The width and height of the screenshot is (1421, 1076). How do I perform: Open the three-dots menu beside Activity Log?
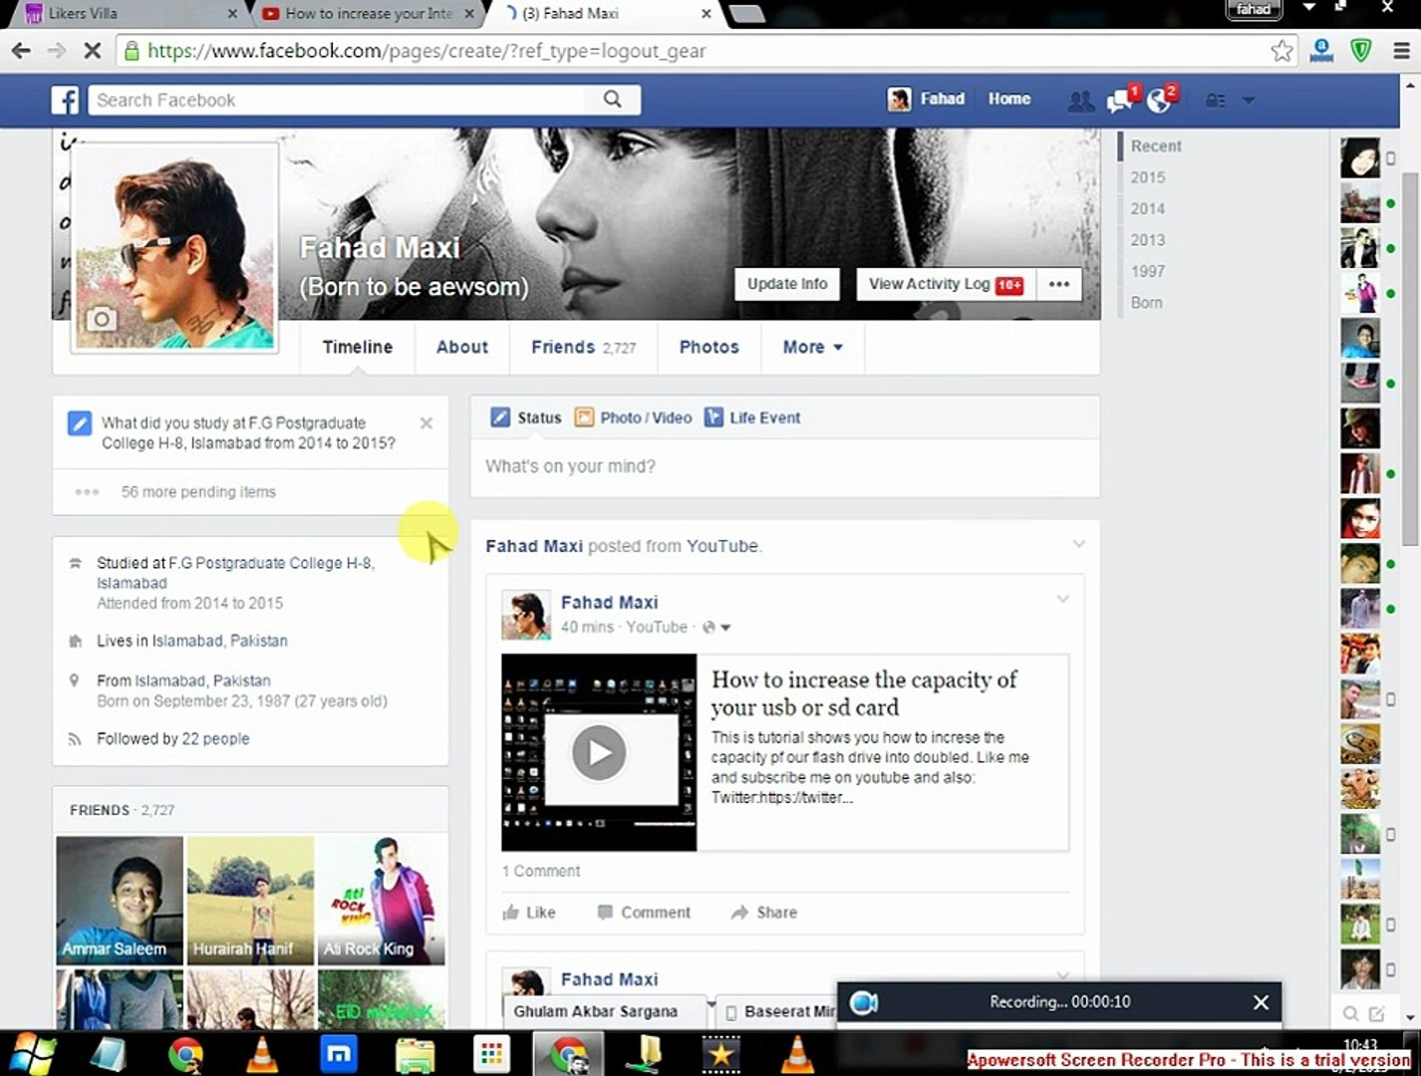click(x=1059, y=285)
